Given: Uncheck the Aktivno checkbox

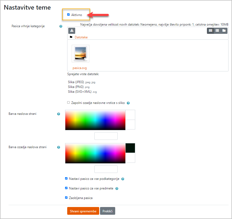Looking at the screenshot, I should pos(68,14).
